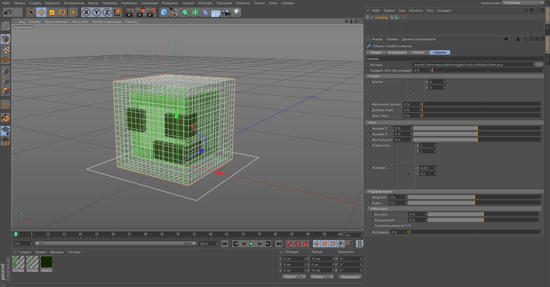Adjust the Эмоции П slider
This screenshot has height=287, width=550.
pos(477,128)
